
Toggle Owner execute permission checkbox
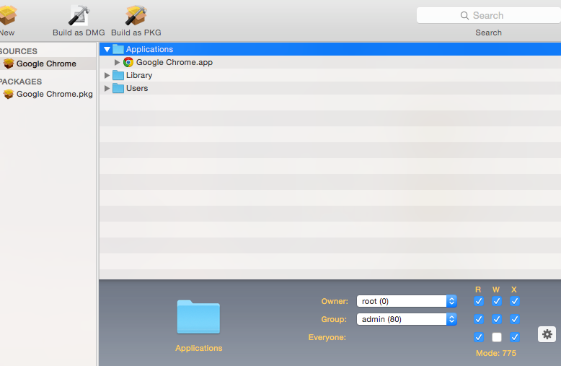click(x=514, y=301)
